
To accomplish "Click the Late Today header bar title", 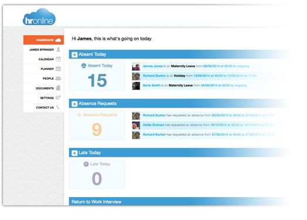I will click(90, 153).
